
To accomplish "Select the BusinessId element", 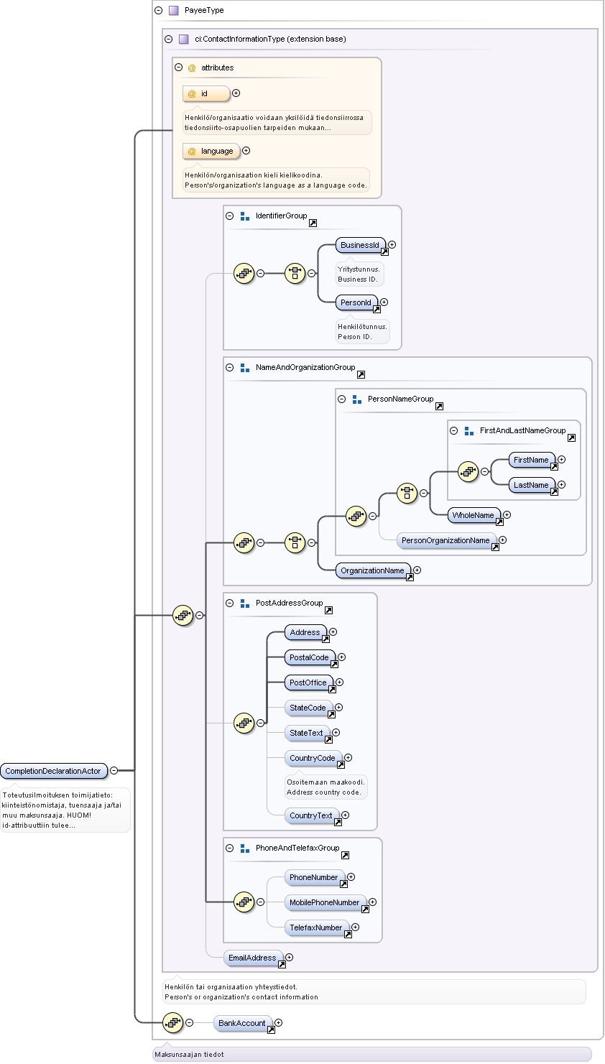I will coord(361,245).
